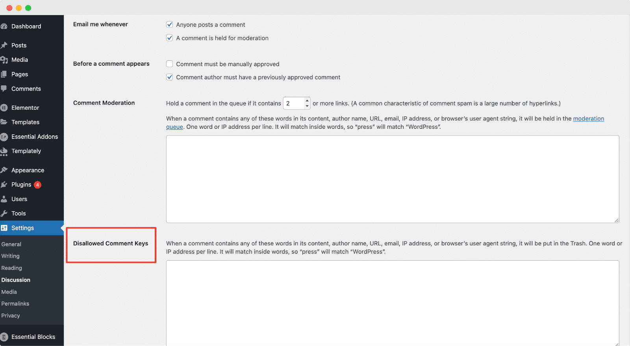
Task: Uncheck "Anyone posts a comment" checkbox
Action: [170, 24]
